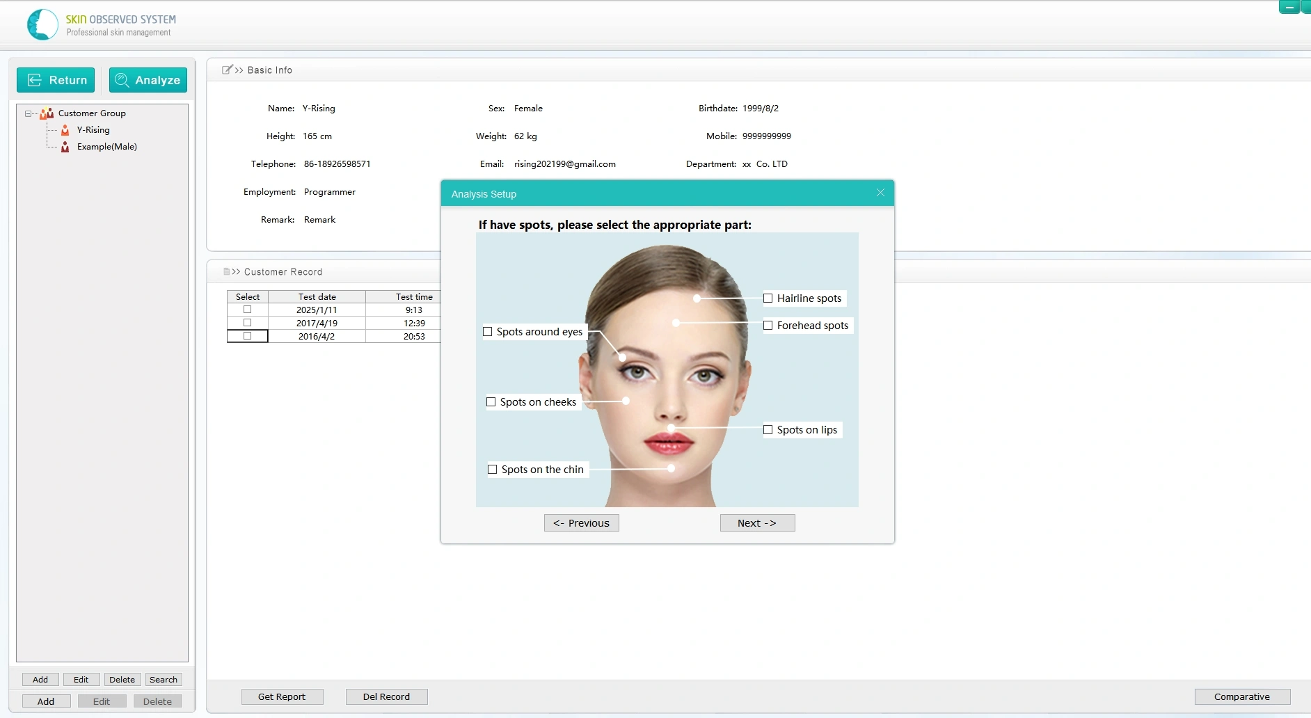This screenshot has width=1311, height=718.
Task: Click the Next button in Analysis Setup
Action: pyautogui.click(x=757, y=523)
